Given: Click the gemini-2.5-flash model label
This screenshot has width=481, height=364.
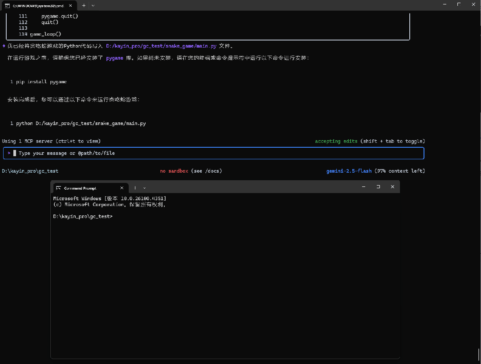Looking at the screenshot, I should click(349, 171).
